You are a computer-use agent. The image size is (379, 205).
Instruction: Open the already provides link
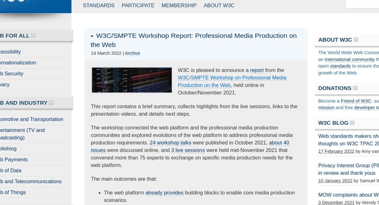164,193
